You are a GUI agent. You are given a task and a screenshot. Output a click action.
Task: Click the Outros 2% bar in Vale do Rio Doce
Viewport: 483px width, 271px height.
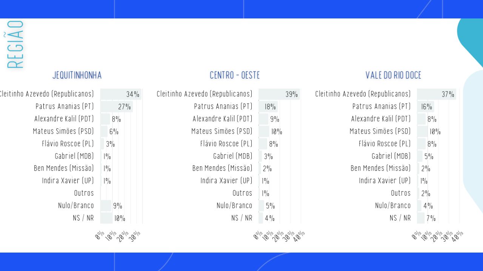pyautogui.click(x=418, y=193)
